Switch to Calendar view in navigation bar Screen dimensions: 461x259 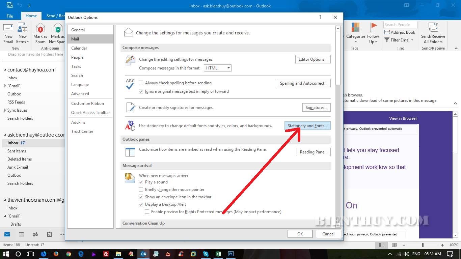point(21,234)
